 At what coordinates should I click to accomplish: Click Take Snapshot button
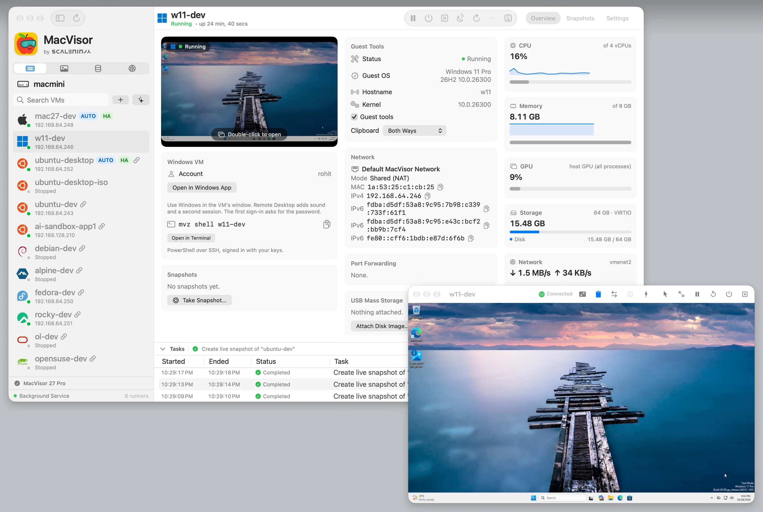tap(199, 300)
